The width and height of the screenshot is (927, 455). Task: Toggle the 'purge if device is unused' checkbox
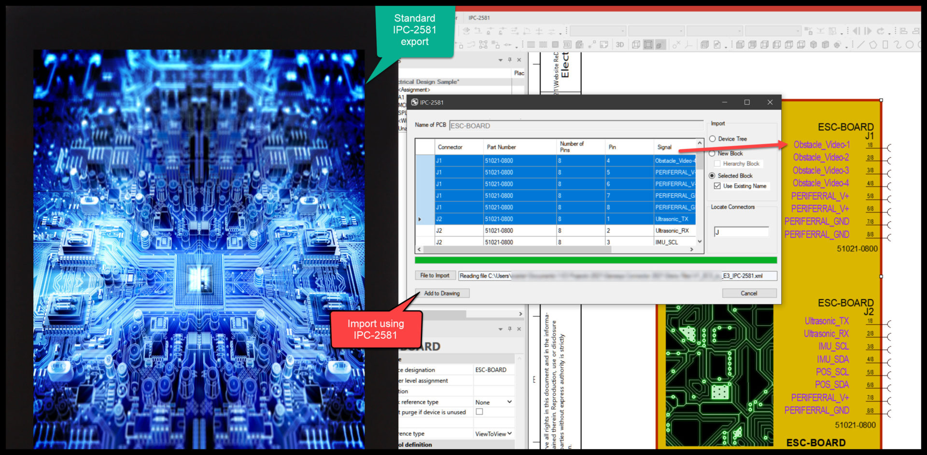[479, 412]
